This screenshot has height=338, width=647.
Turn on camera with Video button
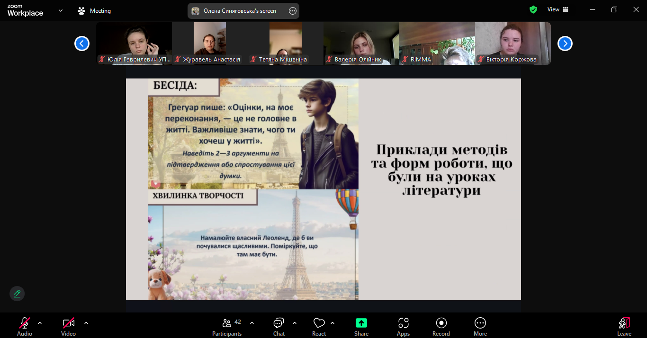[68, 323]
